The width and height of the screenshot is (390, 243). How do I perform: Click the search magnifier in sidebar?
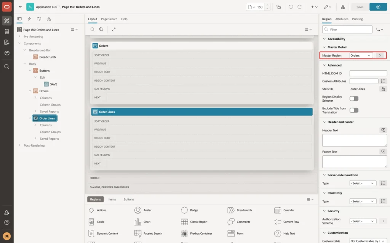tap(7, 67)
